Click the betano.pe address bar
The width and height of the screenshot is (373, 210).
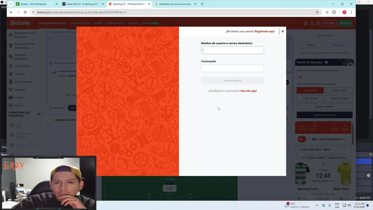tap(175, 12)
